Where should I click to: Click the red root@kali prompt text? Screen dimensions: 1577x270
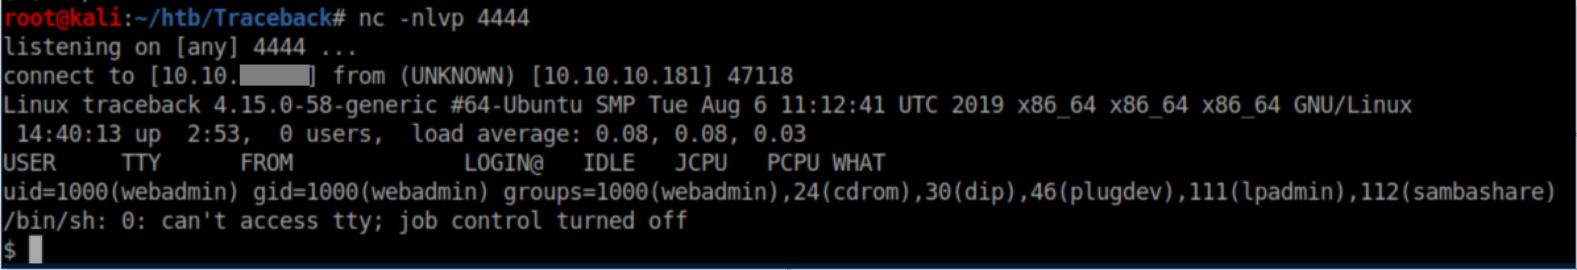(62, 18)
